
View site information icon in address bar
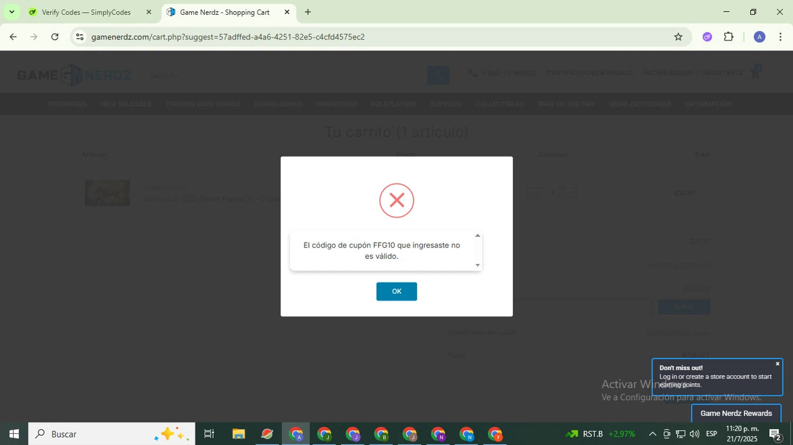click(80, 37)
